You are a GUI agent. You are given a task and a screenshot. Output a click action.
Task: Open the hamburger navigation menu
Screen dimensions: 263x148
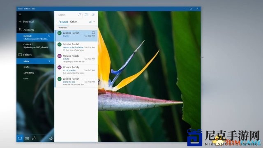click(20, 14)
